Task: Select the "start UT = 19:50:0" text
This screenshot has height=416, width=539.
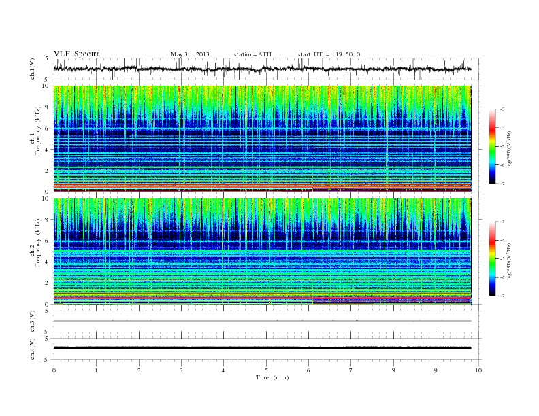Action: point(329,54)
